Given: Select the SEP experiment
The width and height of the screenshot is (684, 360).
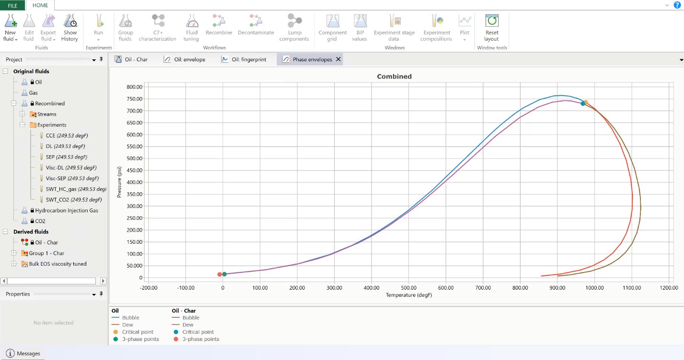Looking at the screenshot, I should coord(66,157).
